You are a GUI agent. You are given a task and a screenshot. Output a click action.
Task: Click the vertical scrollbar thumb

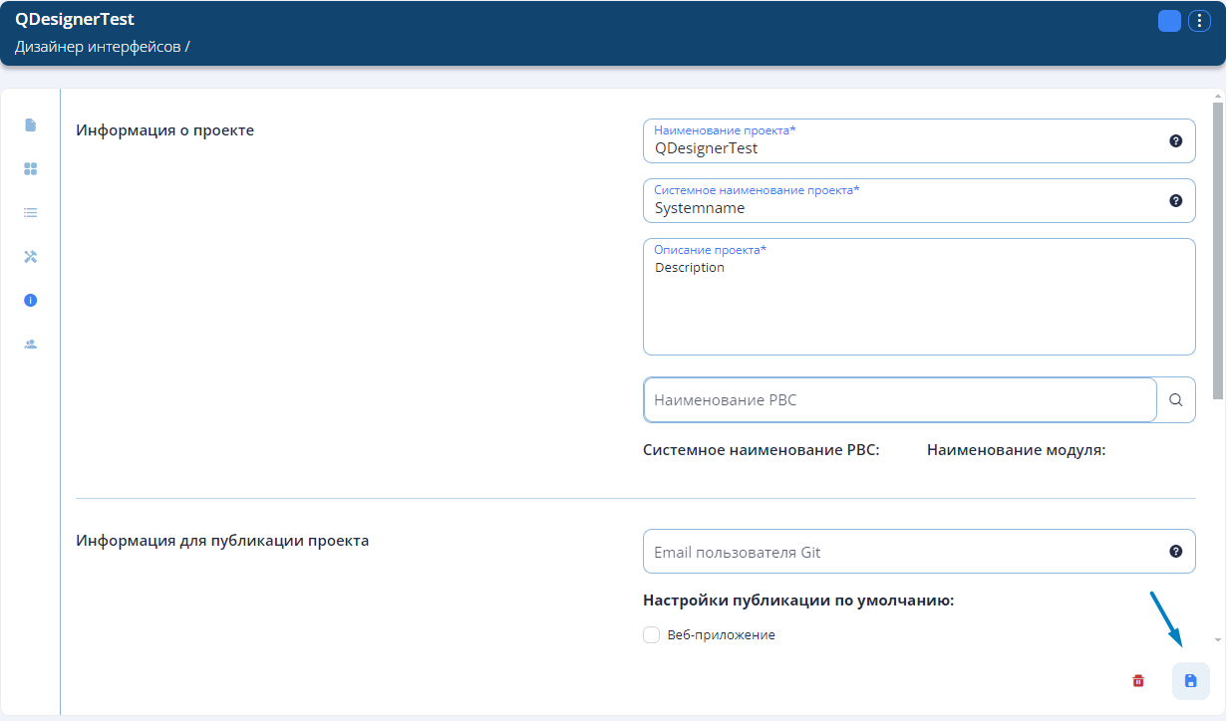[x=1218, y=249]
